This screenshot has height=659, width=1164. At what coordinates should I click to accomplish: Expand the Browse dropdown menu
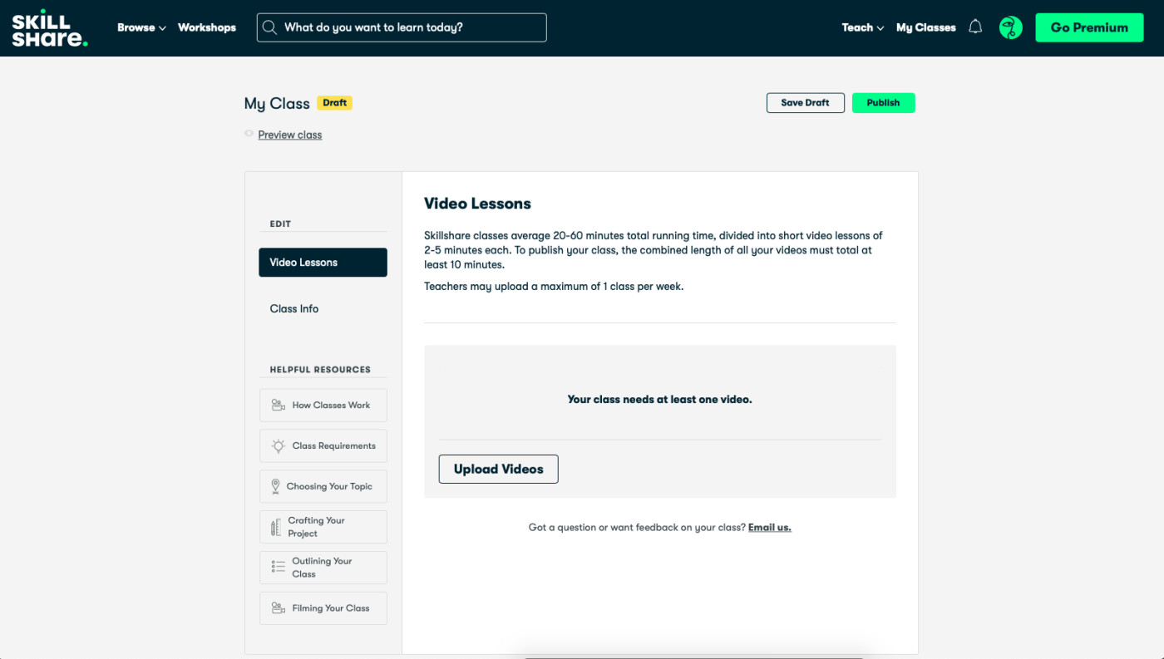[141, 27]
